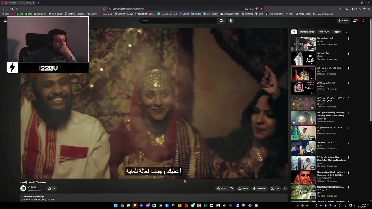Open the Adobe Acrobat bookmark

pos(303,14)
